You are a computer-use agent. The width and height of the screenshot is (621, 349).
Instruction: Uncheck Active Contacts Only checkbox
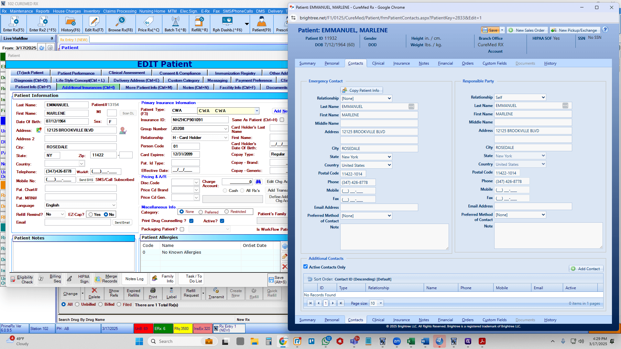pos(306,267)
